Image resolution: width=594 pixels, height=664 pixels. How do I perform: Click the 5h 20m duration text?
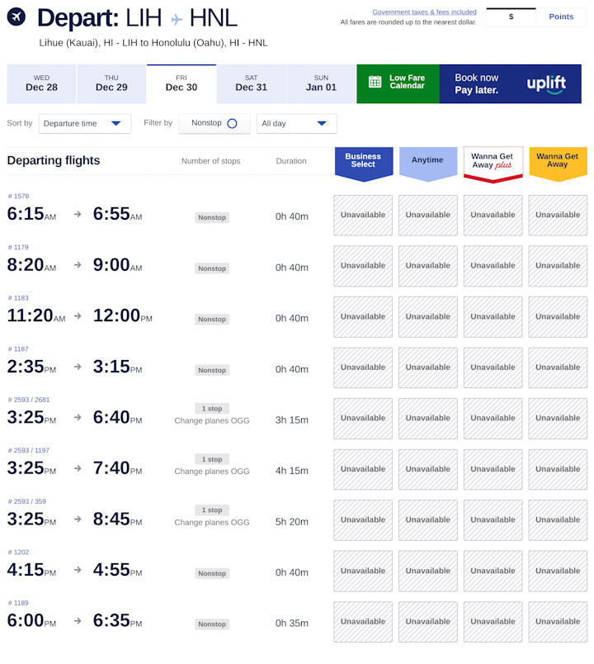(x=292, y=522)
